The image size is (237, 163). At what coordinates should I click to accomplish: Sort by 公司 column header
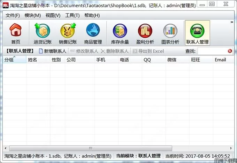coord(80,60)
